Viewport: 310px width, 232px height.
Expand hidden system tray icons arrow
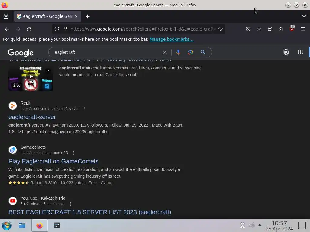click(260, 225)
